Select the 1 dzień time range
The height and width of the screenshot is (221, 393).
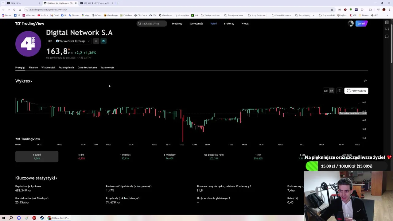[37, 157]
